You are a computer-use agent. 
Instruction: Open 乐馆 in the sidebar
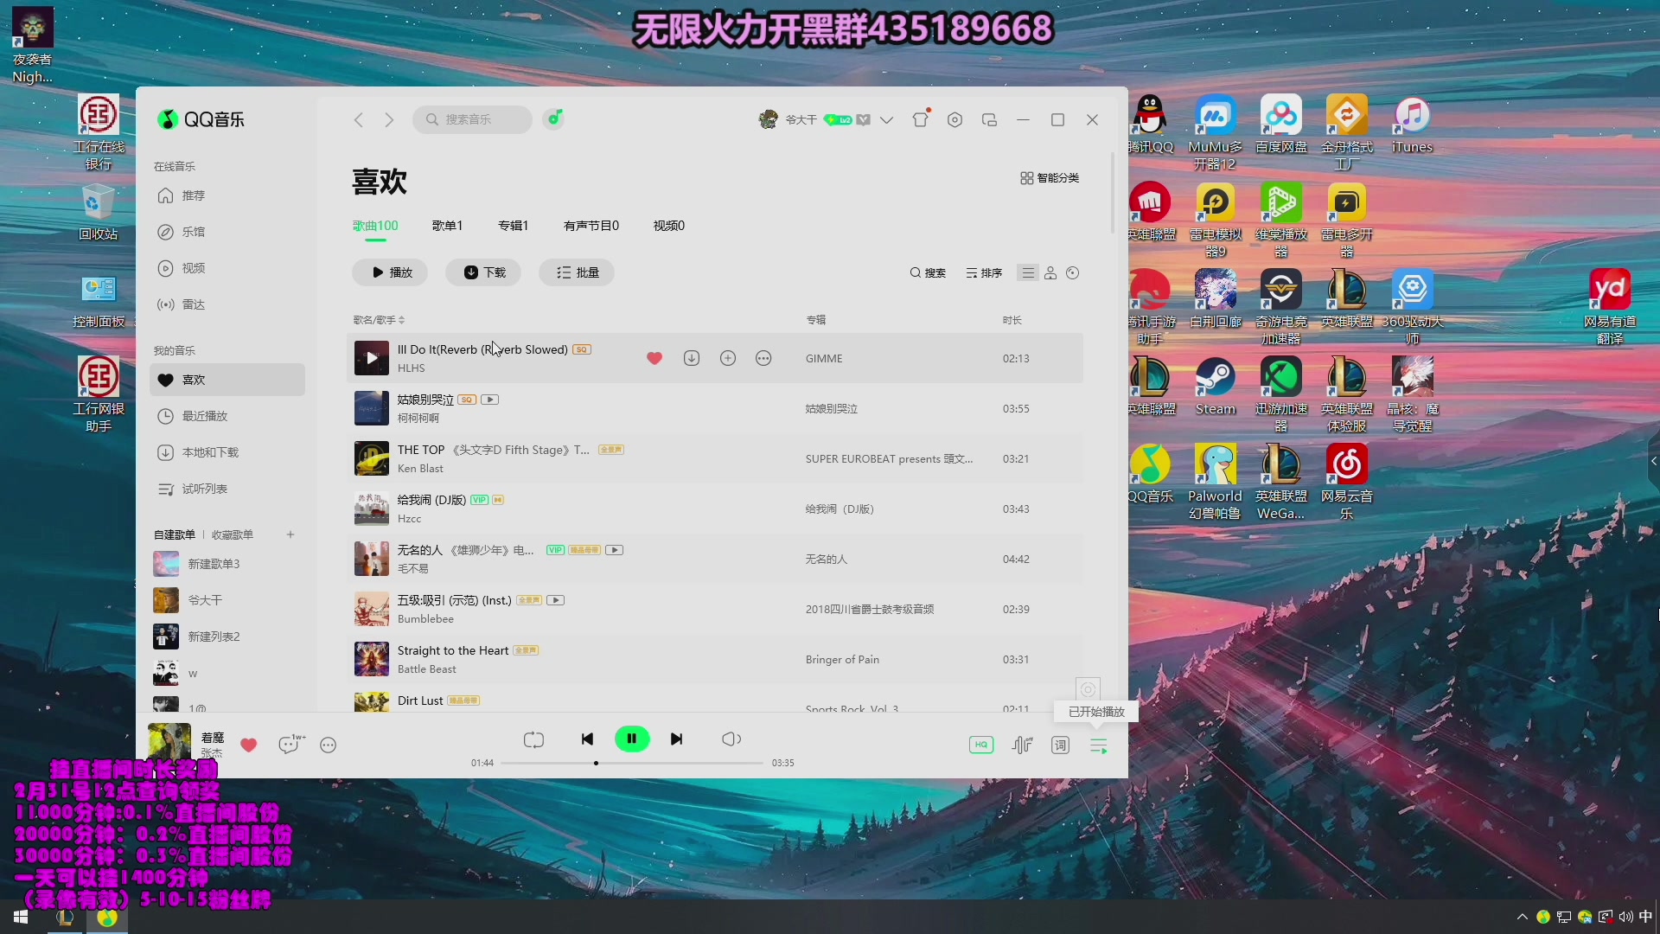pos(227,232)
